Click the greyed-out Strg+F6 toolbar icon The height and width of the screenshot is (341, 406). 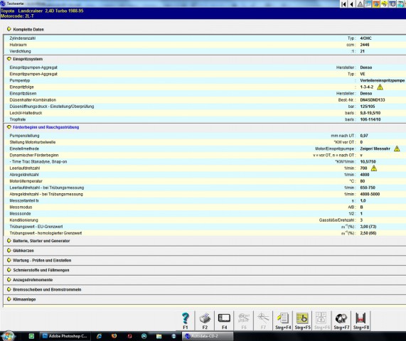[x=322, y=321]
